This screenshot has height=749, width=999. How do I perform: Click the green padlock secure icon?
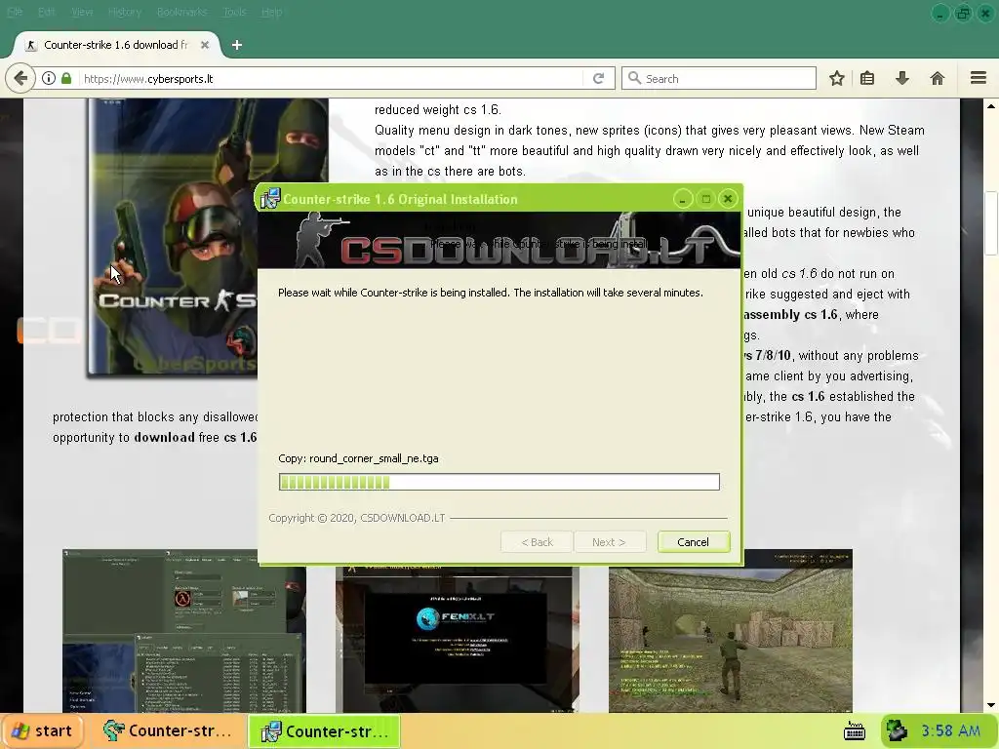(x=66, y=78)
